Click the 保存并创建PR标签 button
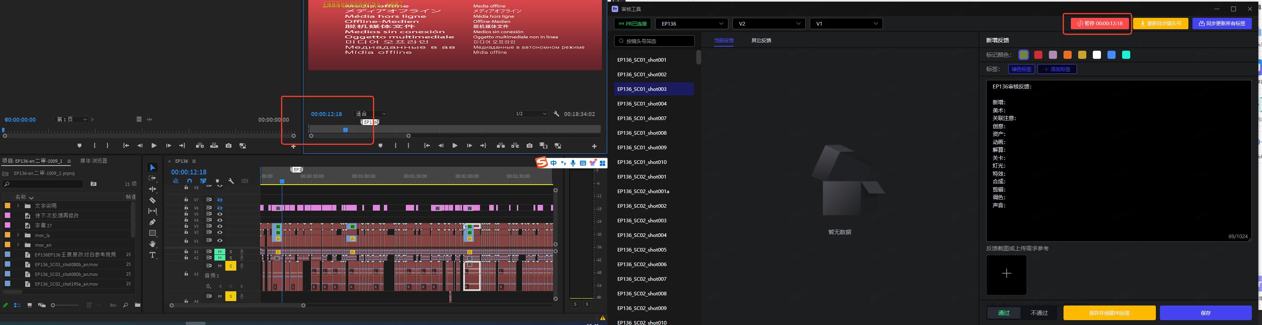 1109,313
